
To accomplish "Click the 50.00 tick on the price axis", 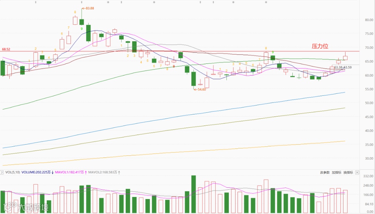I will coord(368,103).
